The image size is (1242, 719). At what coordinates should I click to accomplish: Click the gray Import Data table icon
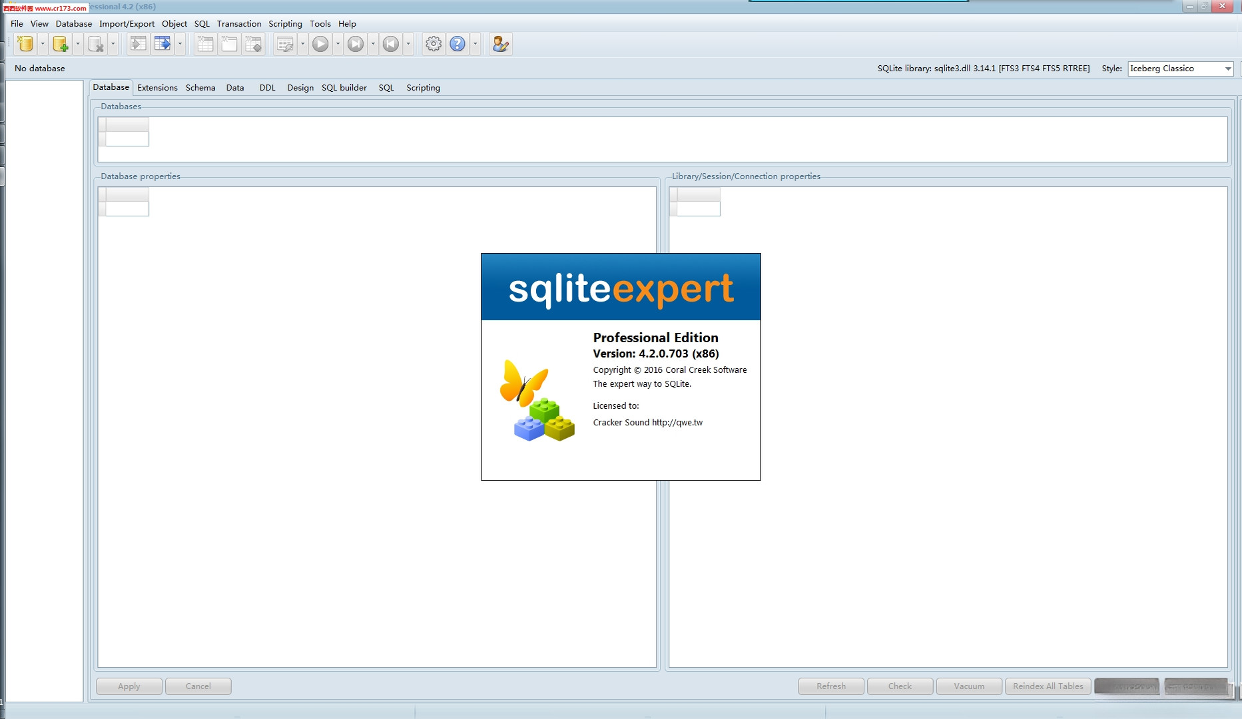[139, 44]
